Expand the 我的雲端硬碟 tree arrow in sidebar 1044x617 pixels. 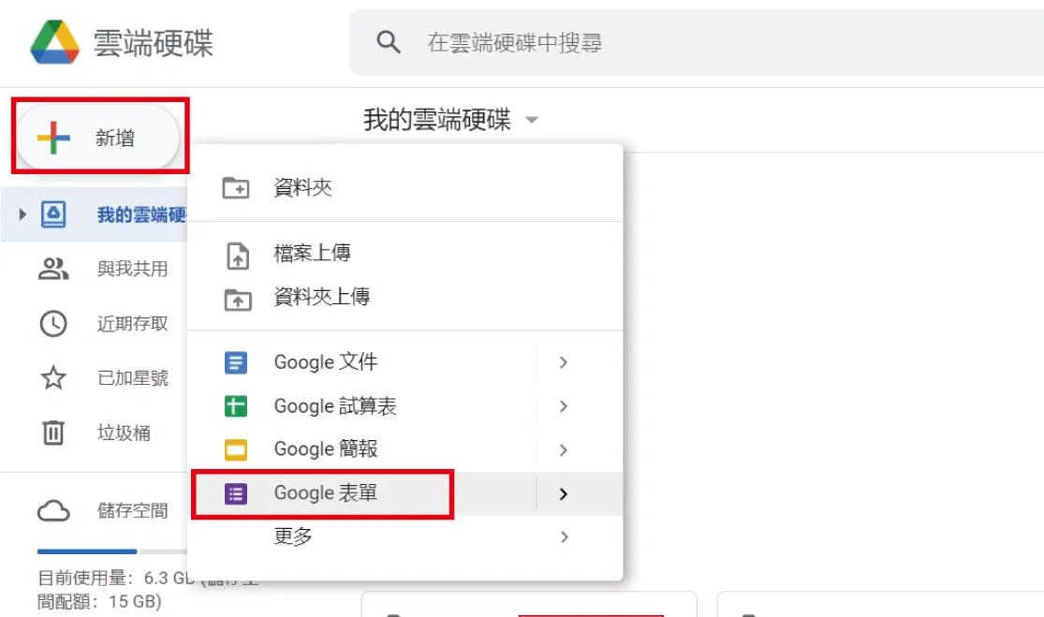(22, 214)
